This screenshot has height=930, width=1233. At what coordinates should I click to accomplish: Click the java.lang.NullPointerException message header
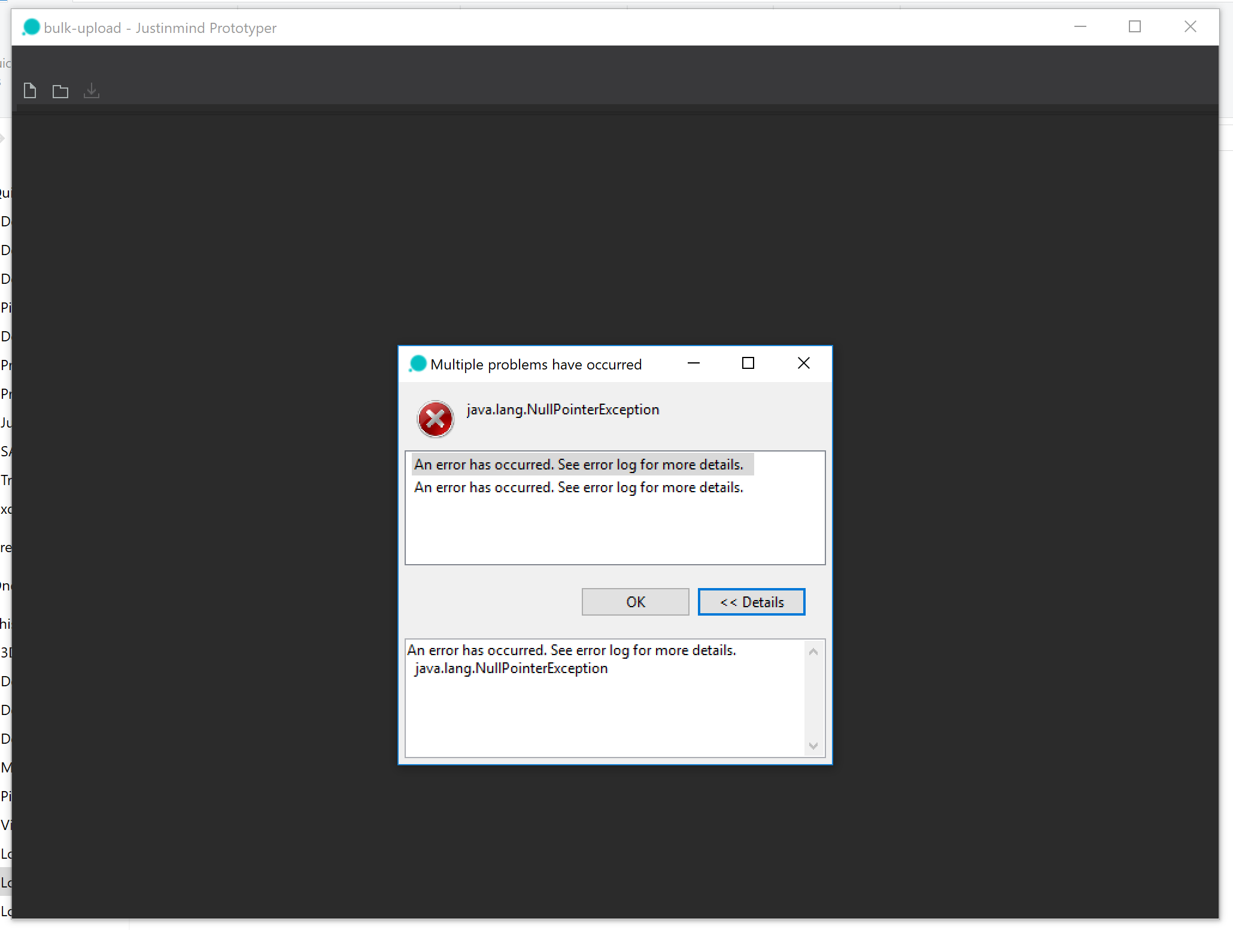pos(563,410)
